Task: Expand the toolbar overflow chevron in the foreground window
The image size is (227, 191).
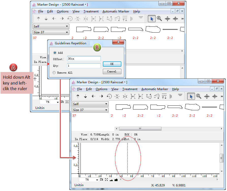Action: point(222,96)
